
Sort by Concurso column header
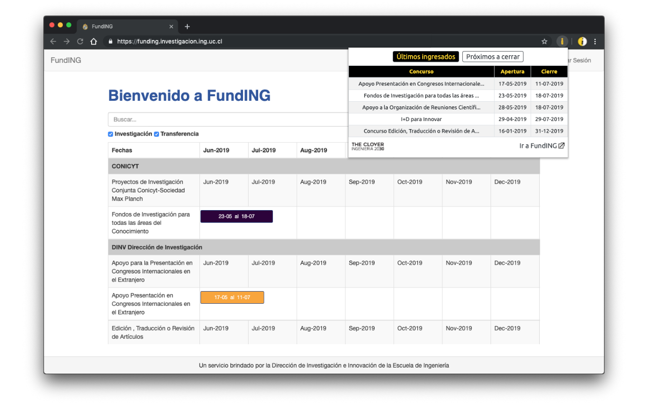click(x=421, y=72)
